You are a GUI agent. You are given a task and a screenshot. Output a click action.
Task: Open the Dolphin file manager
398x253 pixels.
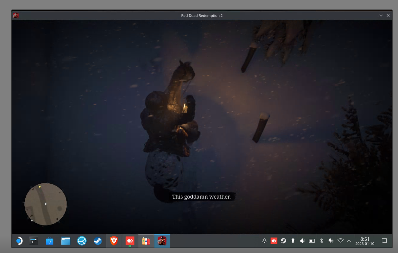click(66, 241)
